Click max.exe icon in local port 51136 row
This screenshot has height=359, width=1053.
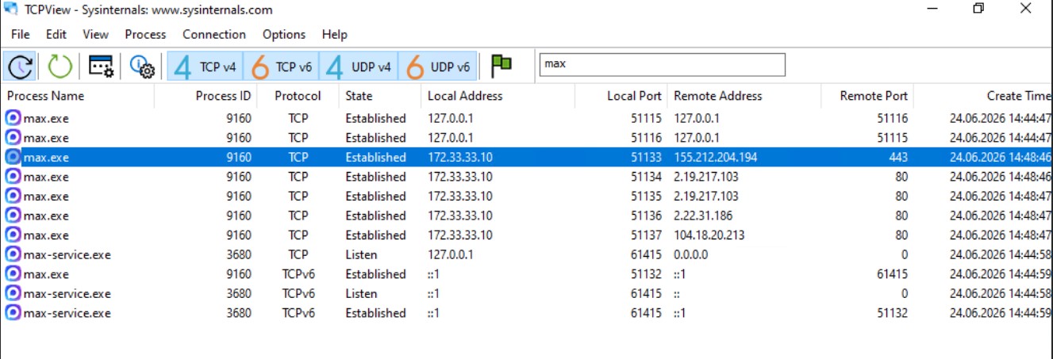[x=13, y=216]
